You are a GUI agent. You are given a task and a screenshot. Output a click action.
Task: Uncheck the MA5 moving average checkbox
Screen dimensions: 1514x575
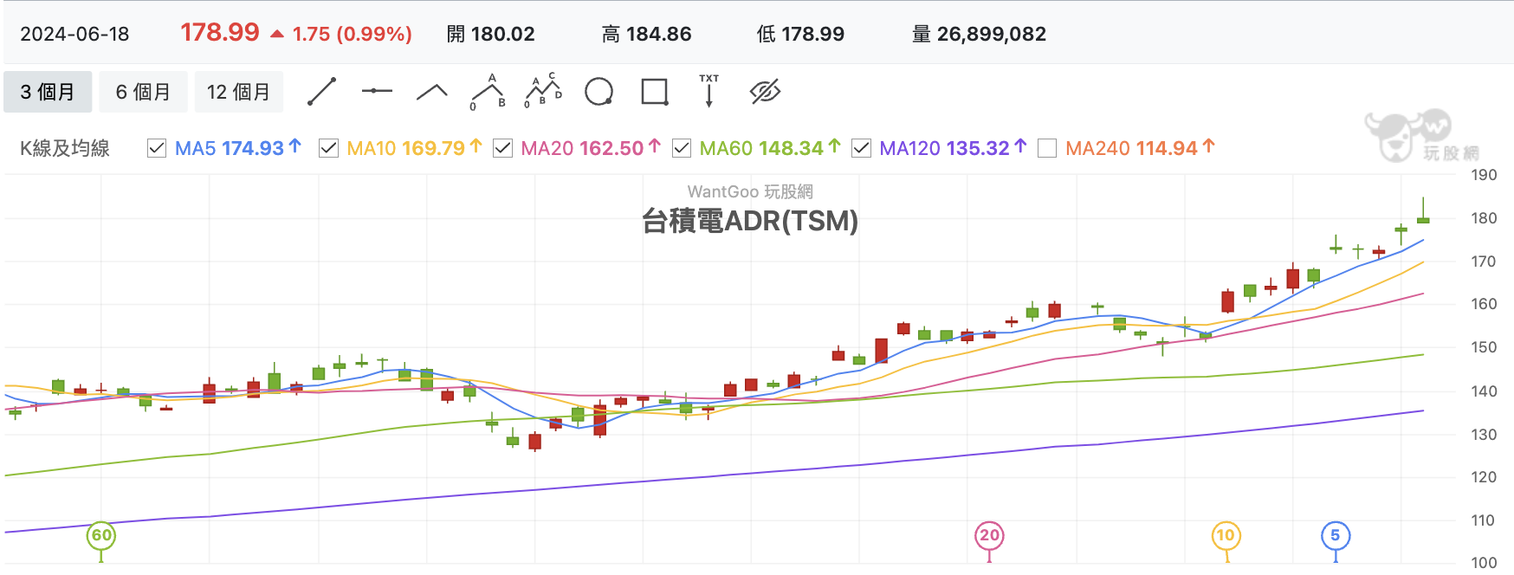[157, 148]
